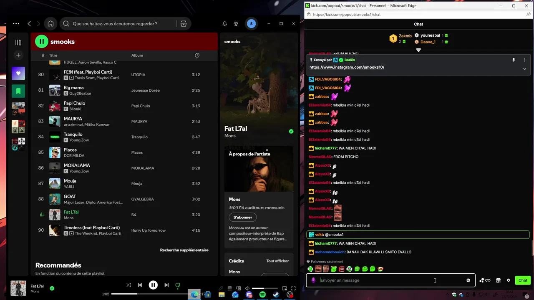Unpin message with pin icon
The height and width of the screenshot is (300, 534).
[x=514, y=60]
